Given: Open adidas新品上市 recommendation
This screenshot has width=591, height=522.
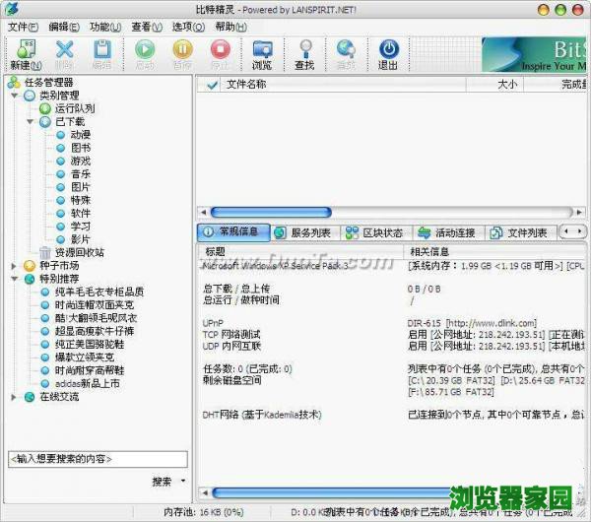Looking at the screenshot, I should click(x=88, y=384).
